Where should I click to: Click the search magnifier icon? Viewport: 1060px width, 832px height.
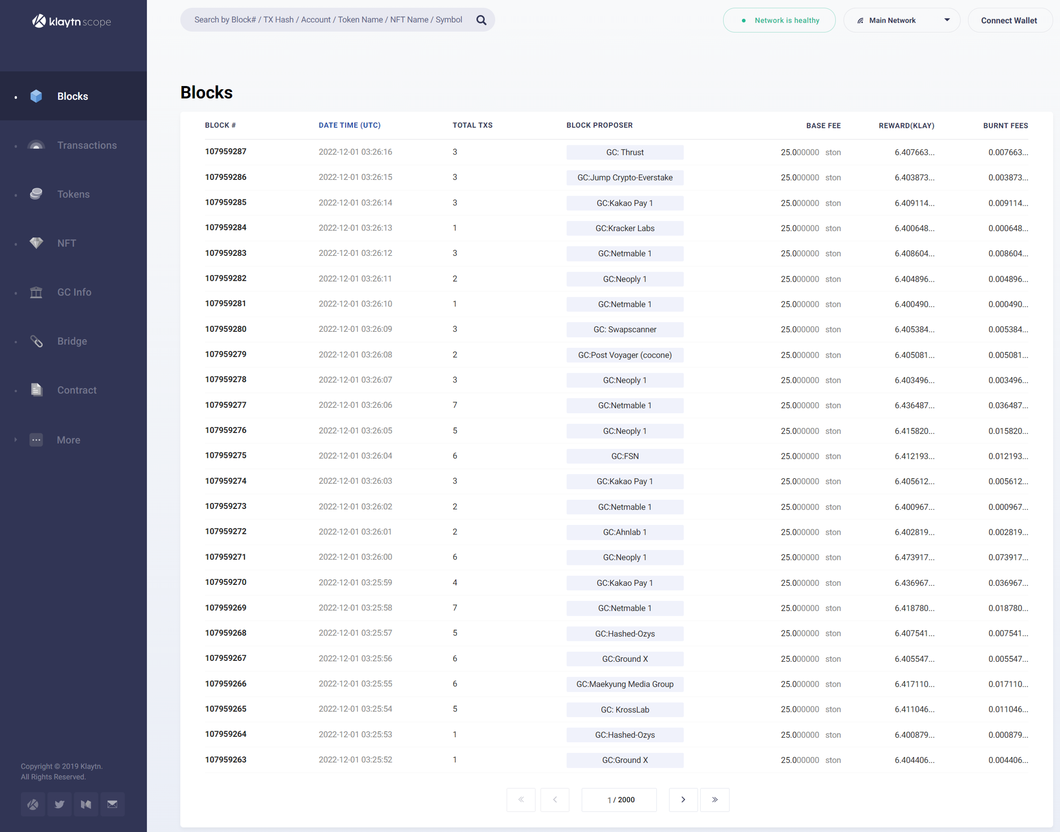pos(481,20)
